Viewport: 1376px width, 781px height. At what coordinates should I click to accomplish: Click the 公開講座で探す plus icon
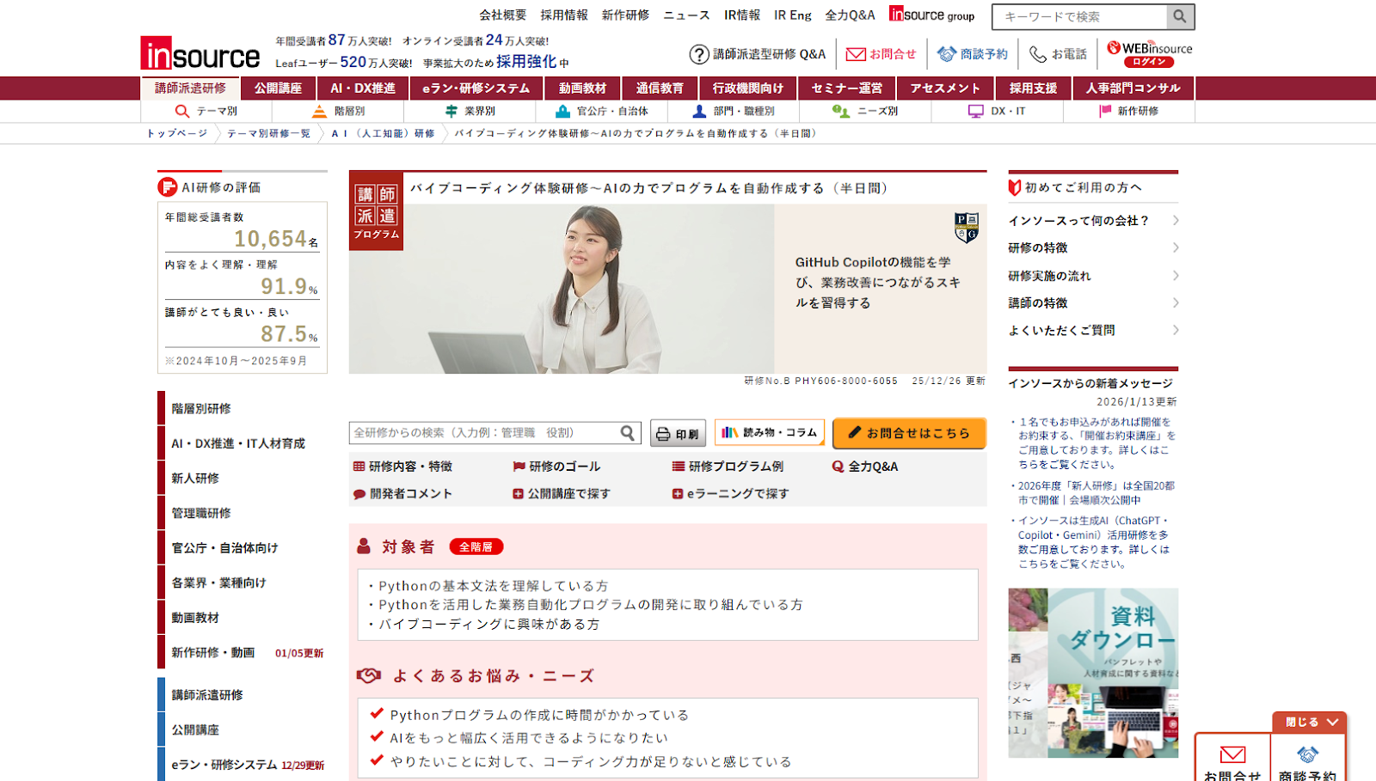517,494
